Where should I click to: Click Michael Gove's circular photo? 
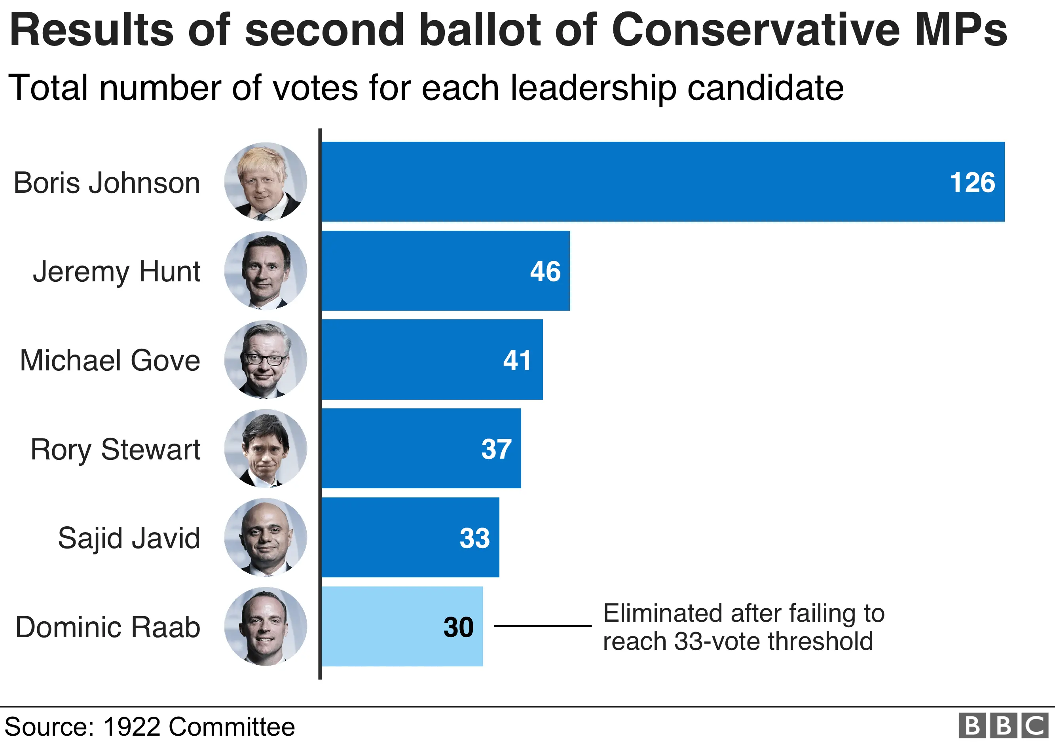tap(266, 359)
